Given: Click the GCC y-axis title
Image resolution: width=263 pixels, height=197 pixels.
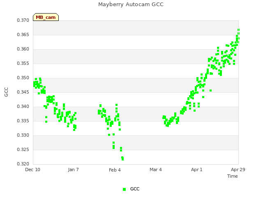Looking at the screenshot, I should coord(6,92).
